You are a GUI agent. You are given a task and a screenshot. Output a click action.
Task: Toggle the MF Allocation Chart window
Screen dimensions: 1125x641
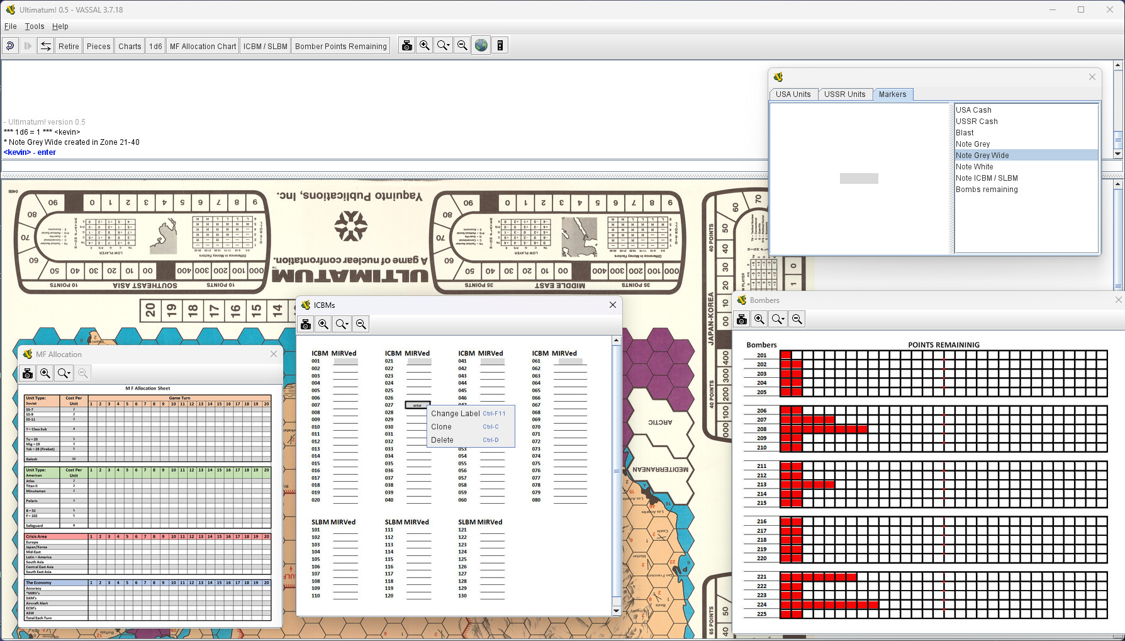(203, 46)
